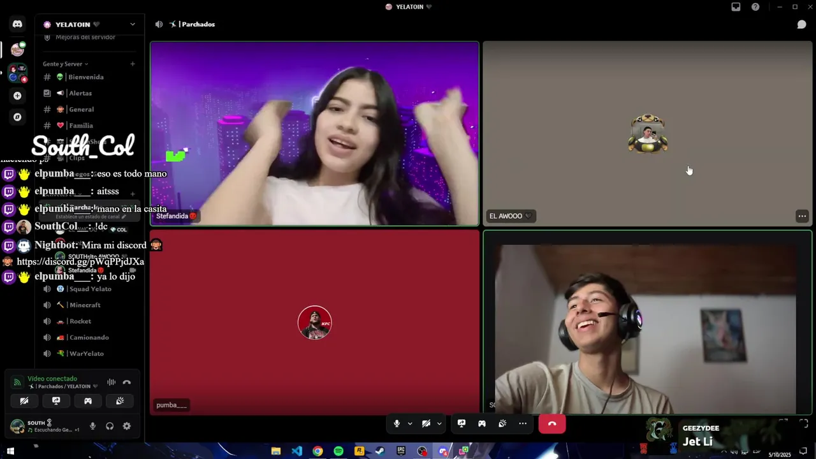
Task: Open Discord direct messages home
Action: (17, 24)
